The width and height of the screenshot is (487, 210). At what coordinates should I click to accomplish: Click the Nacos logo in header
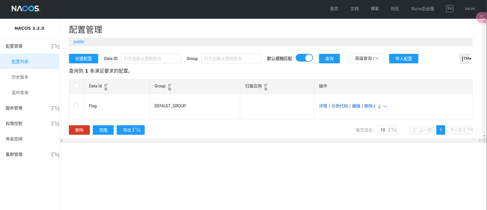pos(26,9)
